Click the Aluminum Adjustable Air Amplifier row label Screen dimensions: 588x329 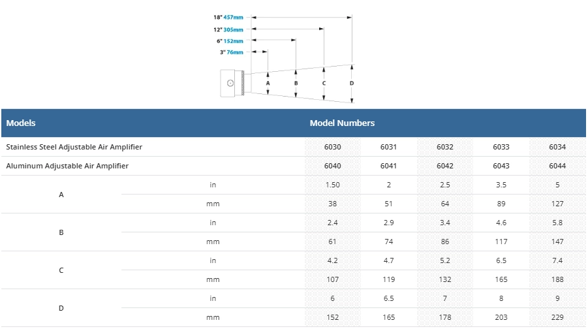pyautogui.click(x=67, y=166)
